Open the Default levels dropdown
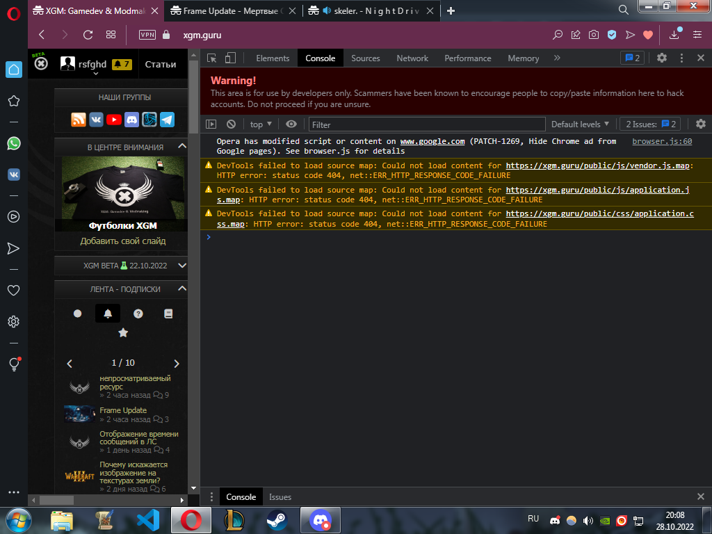Image resolution: width=712 pixels, height=534 pixels. point(580,124)
